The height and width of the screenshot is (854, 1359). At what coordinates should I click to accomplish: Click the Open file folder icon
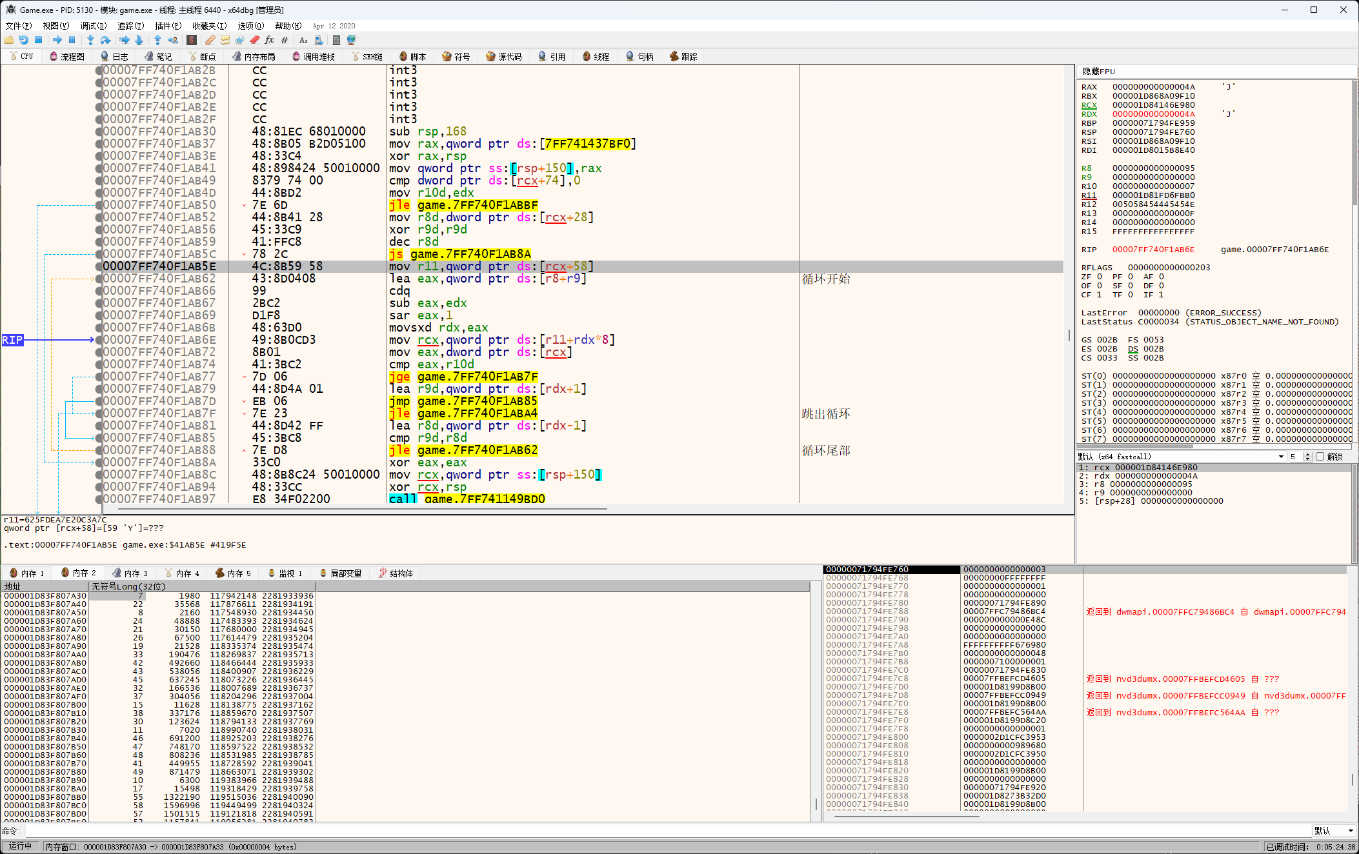[8, 40]
